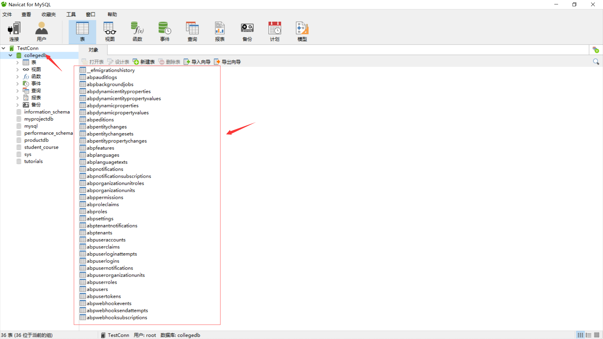Expand the 表 (Tables) tree node
This screenshot has width=603, height=339.
click(18, 62)
